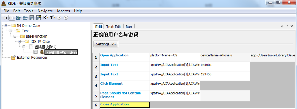This screenshot has height=109, width=297.
Task: Click the Open Application keyword cell
Action: 125,57
